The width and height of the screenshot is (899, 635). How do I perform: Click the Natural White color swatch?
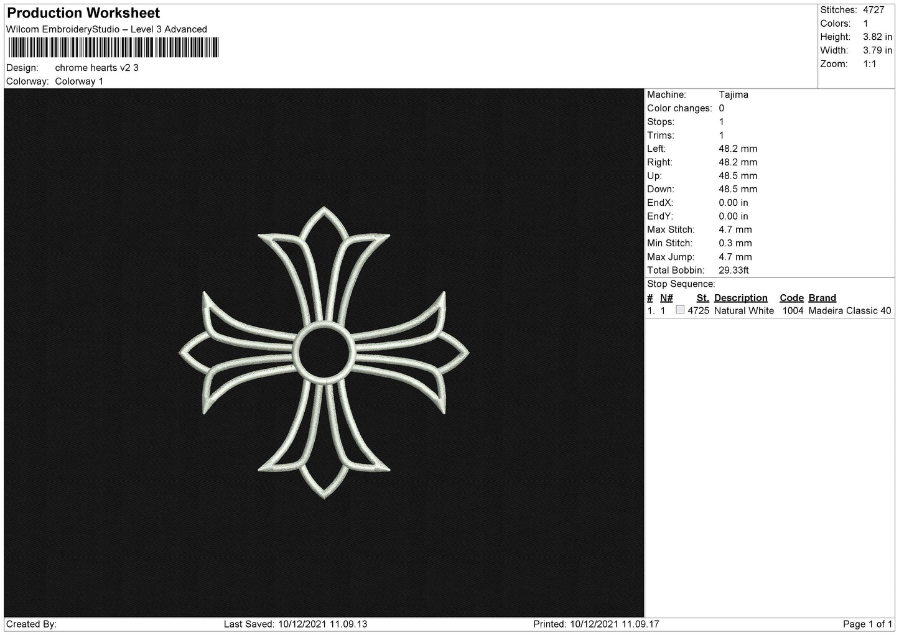pos(680,310)
